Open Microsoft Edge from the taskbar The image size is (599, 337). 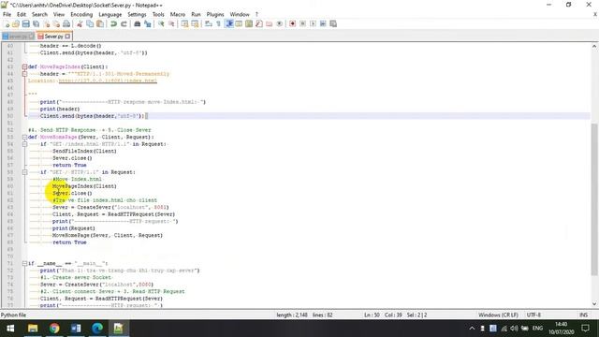click(97, 329)
